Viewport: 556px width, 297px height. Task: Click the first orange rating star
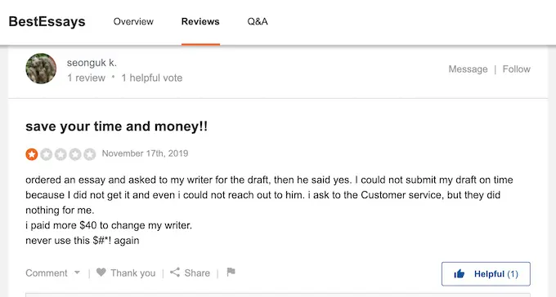point(32,154)
